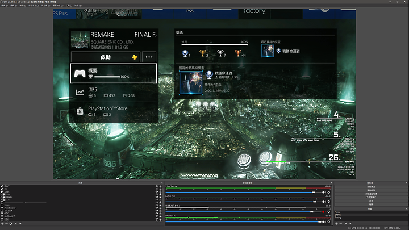Open the 檔案 (File) menu
The width and height of the screenshot is (409, 230).
tap(5, 5)
